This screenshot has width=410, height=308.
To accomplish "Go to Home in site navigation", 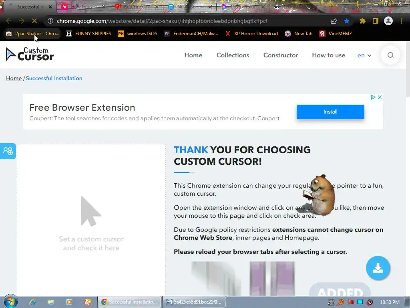I will (x=193, y=55).
